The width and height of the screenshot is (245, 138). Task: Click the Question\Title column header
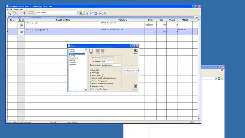click(x=63, y=20)
